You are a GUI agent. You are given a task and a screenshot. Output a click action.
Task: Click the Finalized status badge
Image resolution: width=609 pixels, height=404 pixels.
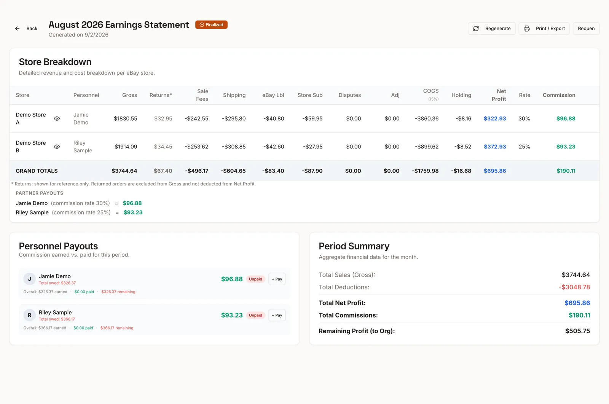point(211,25)
